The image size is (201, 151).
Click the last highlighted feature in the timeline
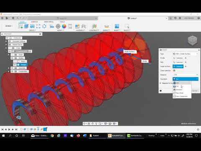coord(45,129)
